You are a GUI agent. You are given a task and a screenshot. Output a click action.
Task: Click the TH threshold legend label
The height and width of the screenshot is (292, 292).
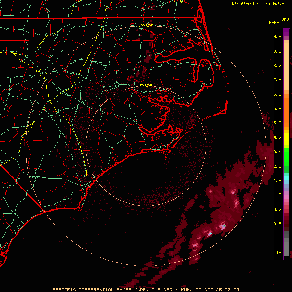[279, 253]
